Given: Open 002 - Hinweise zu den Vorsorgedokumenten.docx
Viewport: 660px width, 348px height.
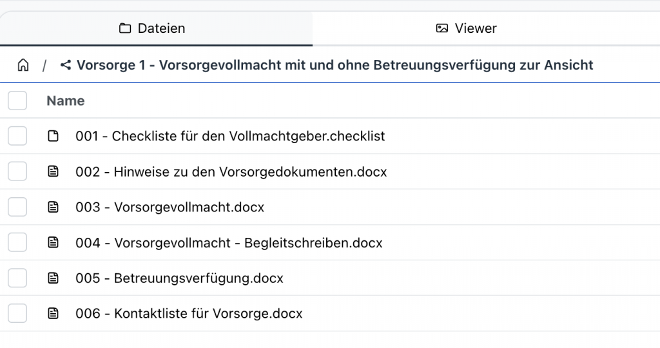Looking at the screenshot, I should tap(231, 171).
